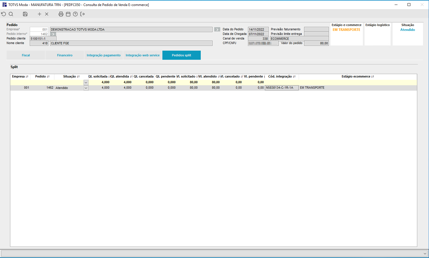The image size is (429, 258).
Task: Click the Pedido interno field 1462
Action: pos(39,34)
